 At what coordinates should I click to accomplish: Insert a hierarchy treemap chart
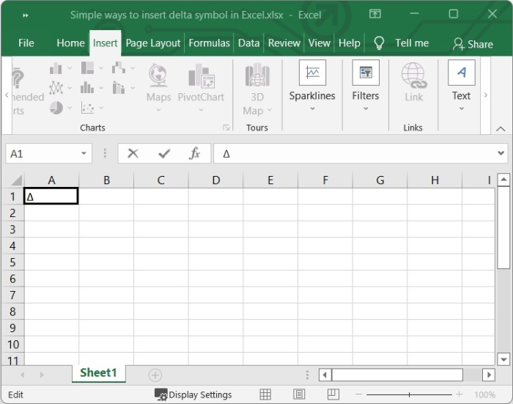[87, 68]
